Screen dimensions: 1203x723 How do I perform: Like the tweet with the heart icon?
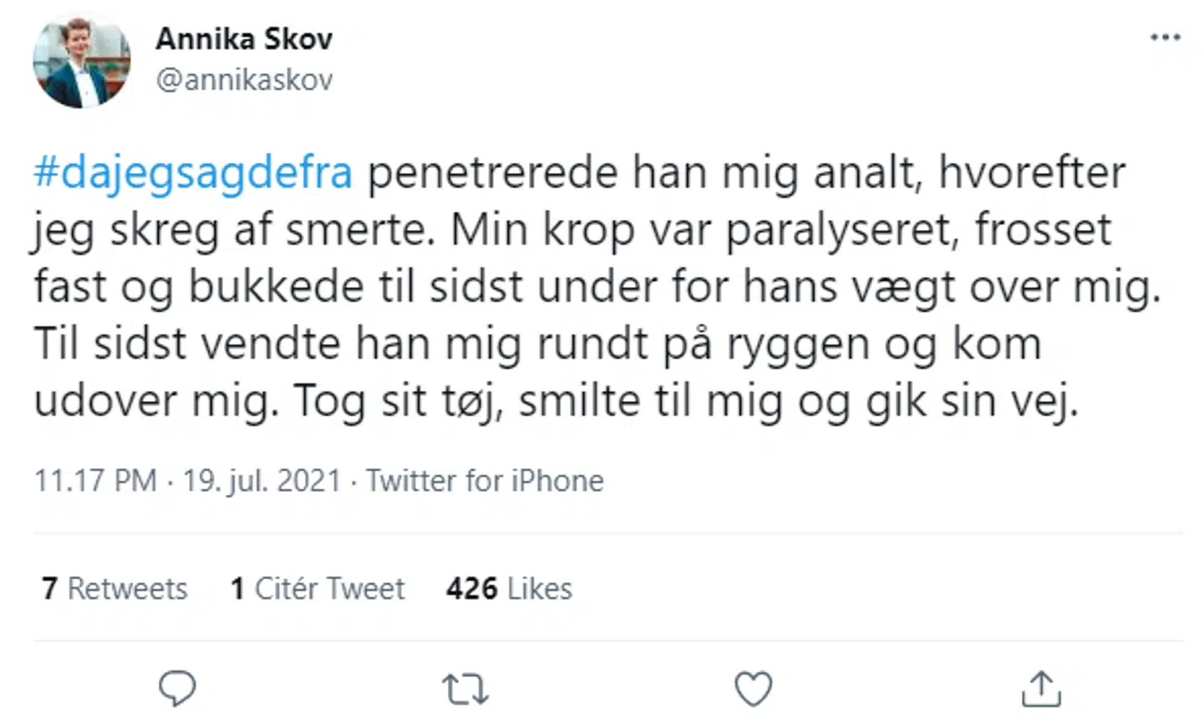pyautogui.click(x=753, y=689)
